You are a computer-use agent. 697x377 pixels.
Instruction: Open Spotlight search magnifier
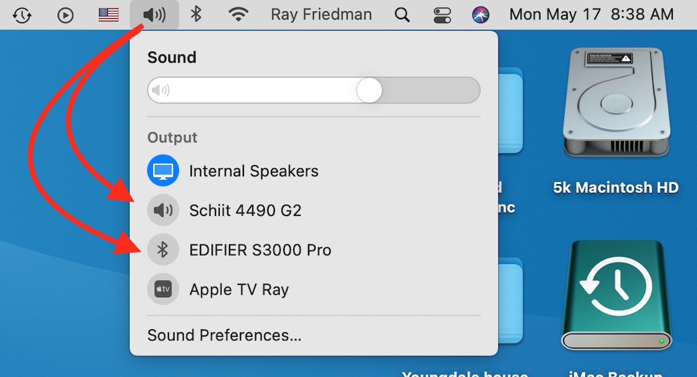(402, 15)
